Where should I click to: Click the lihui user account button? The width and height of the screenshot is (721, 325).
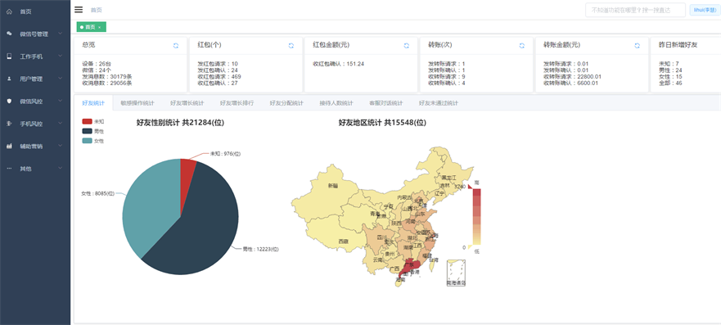coord(705,10)
